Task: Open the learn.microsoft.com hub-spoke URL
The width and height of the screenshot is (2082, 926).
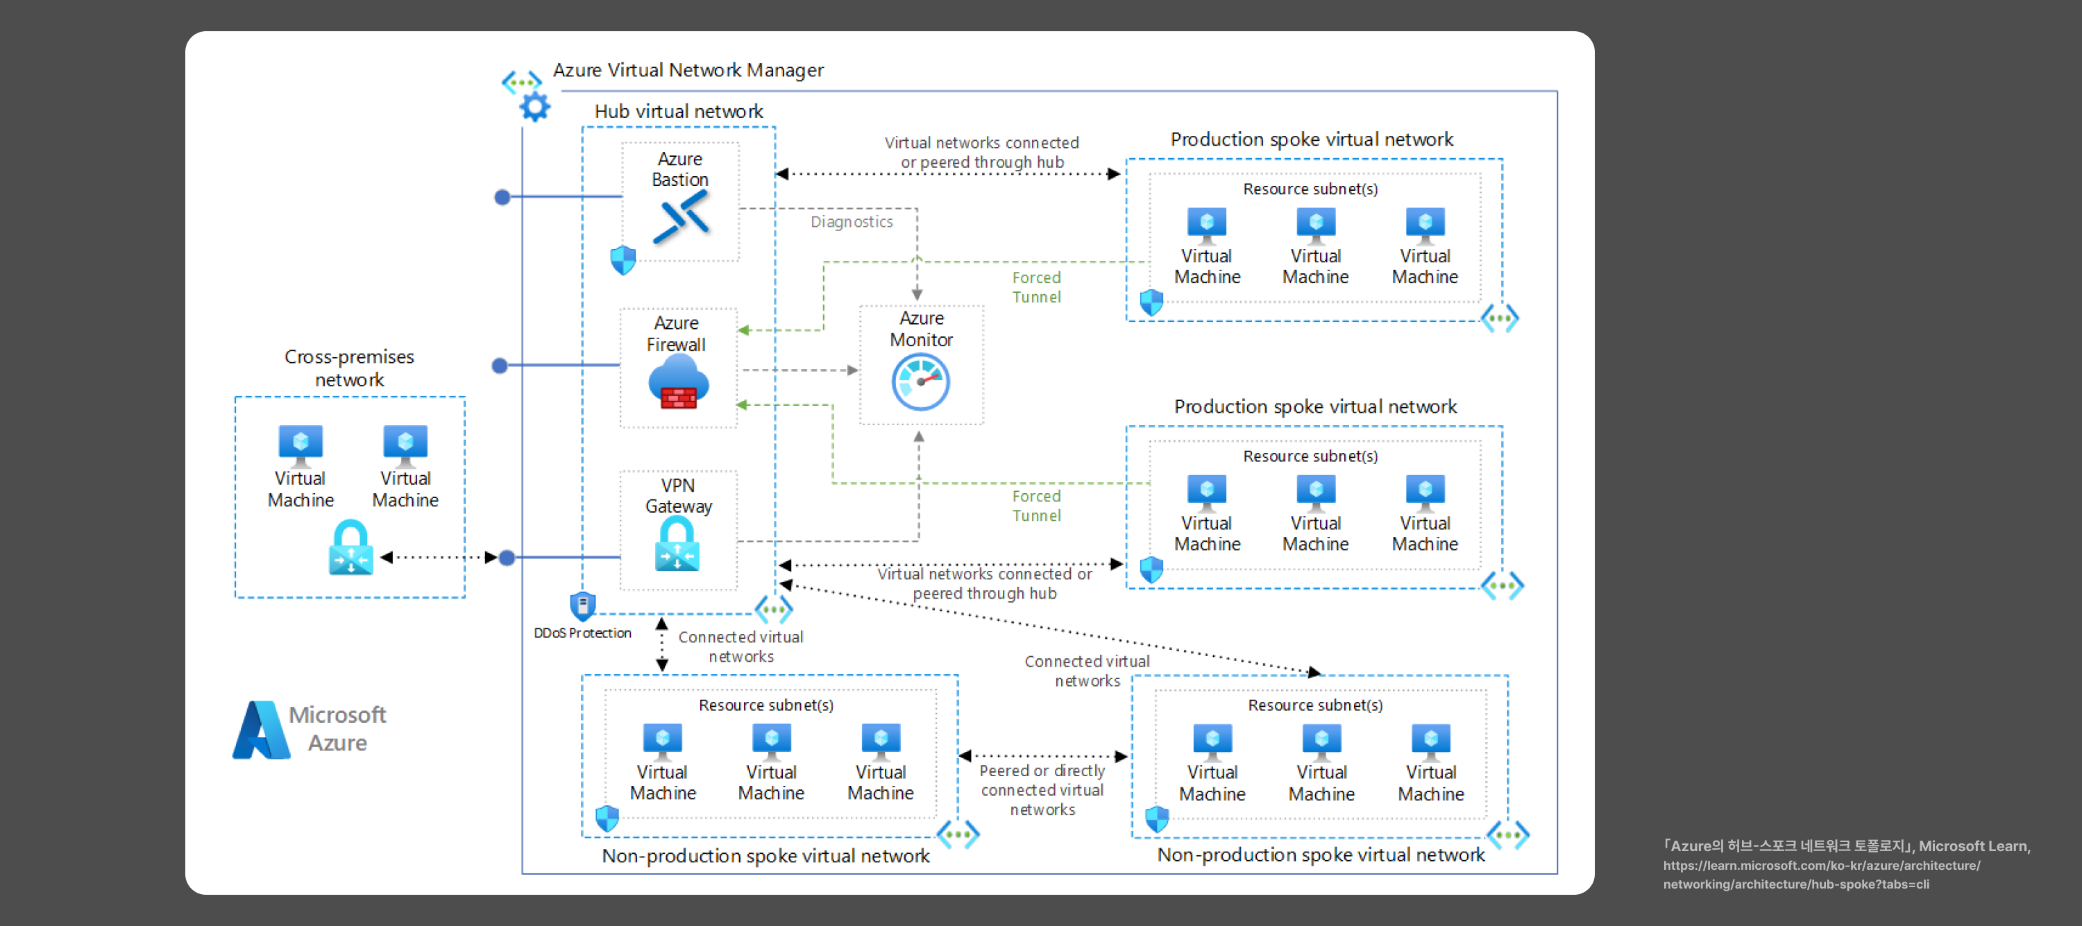Action: [1822, 874]
